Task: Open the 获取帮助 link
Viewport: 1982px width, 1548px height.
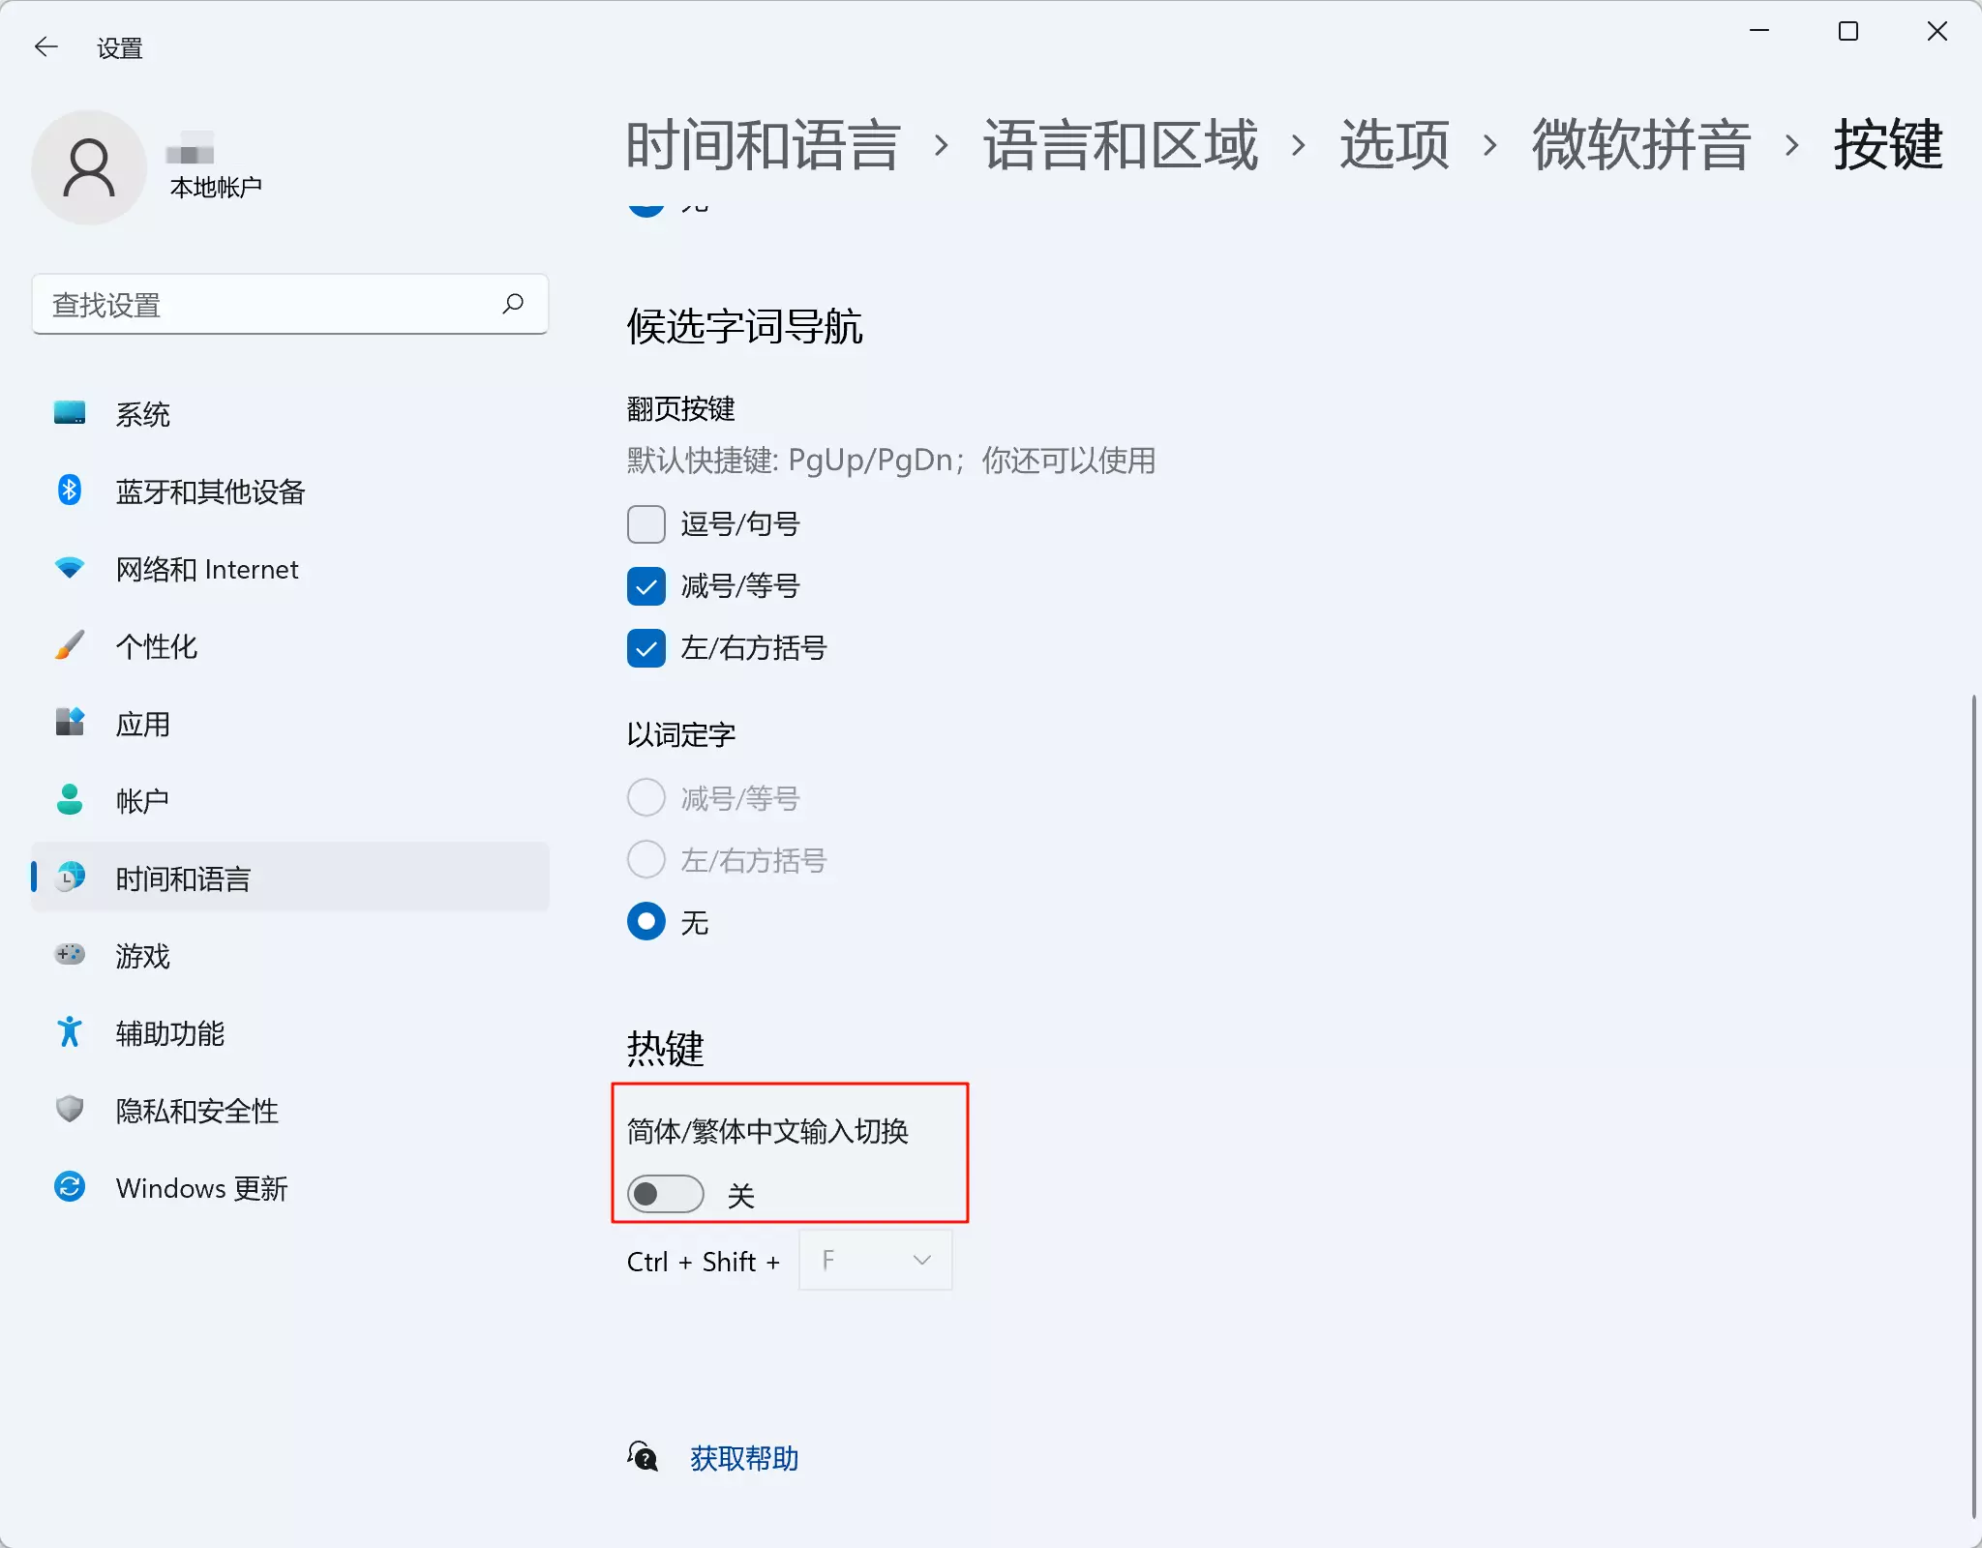Action: (743, 1458)
